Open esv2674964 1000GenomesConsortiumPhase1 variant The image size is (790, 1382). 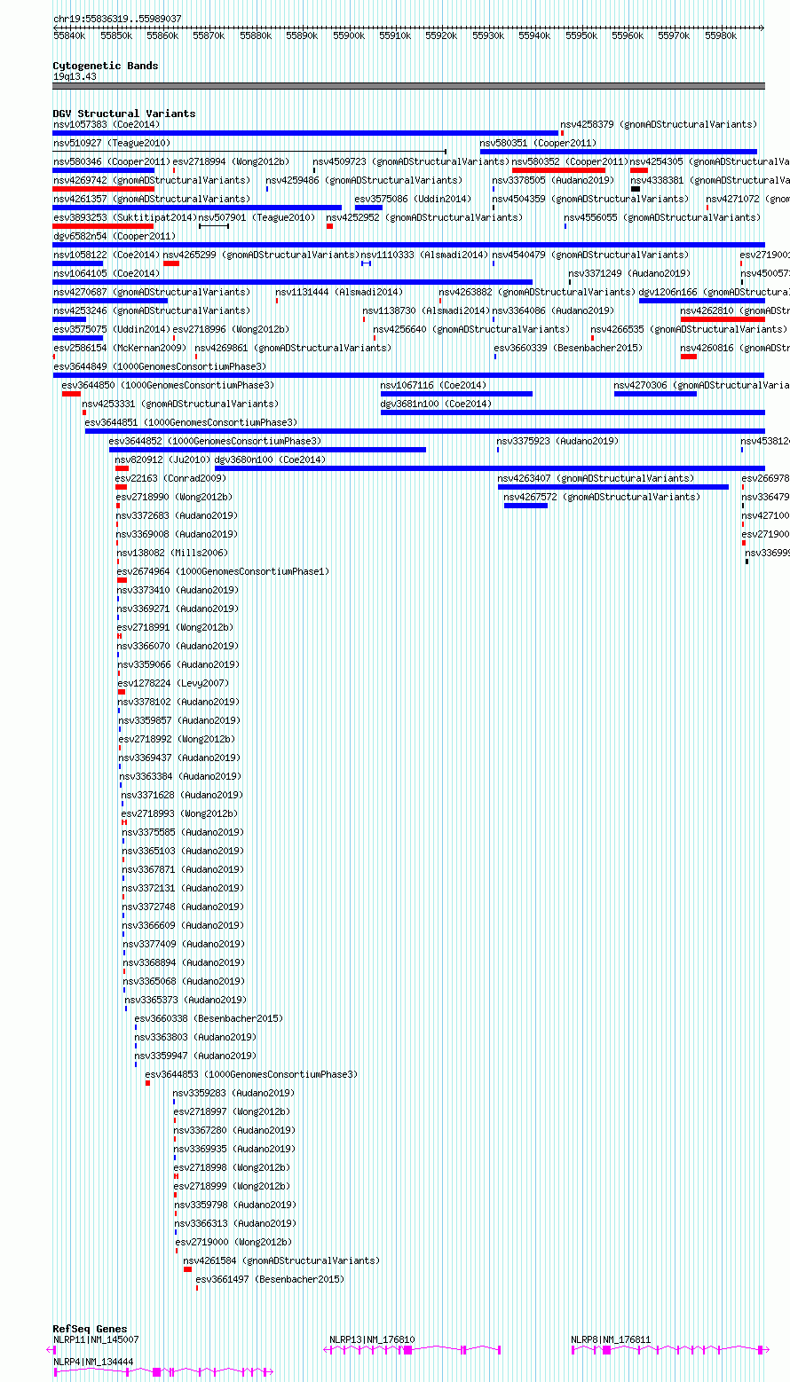pyautogui.click(x=223, y=571)
